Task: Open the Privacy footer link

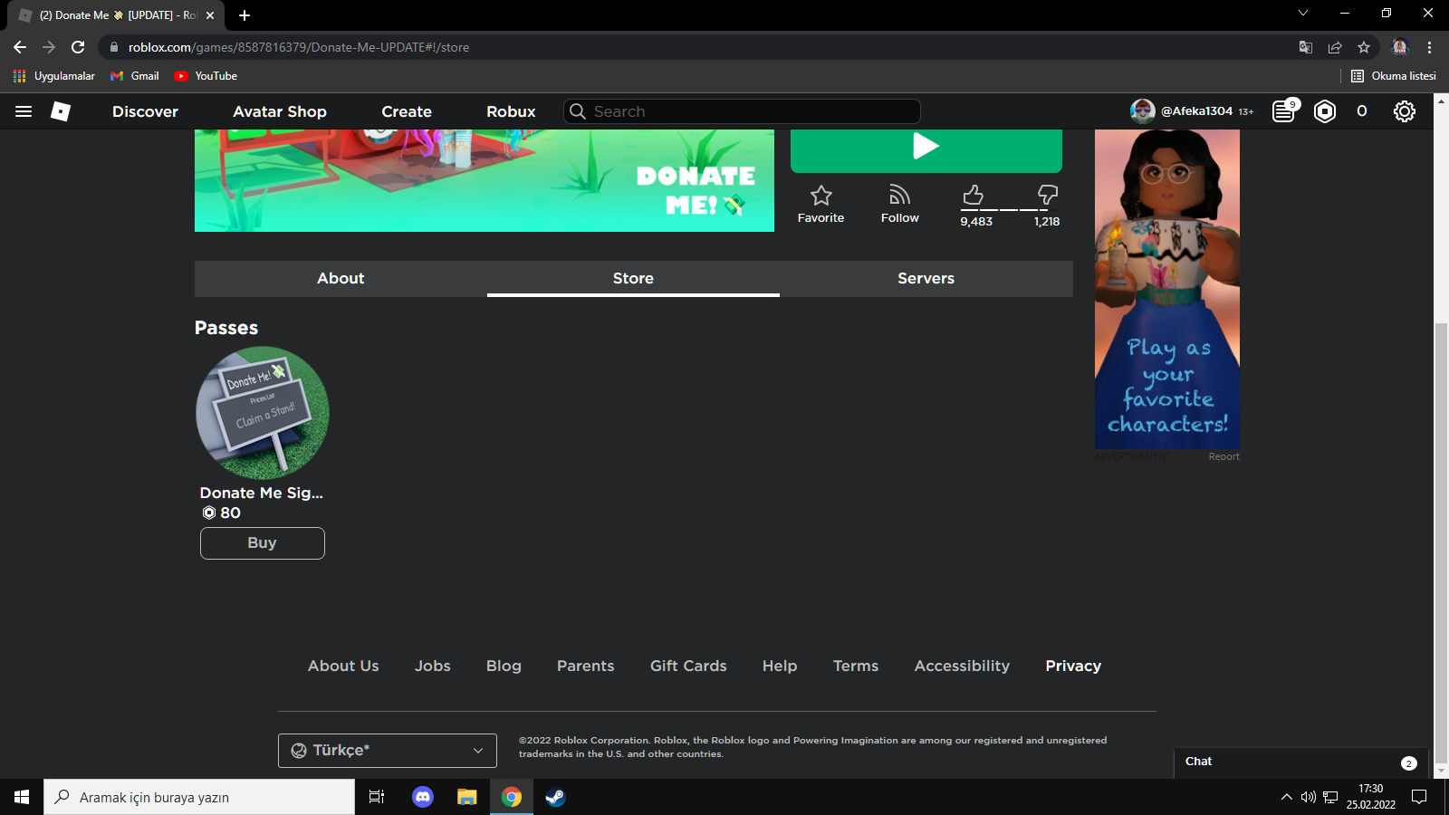Action: point(1073,666)
